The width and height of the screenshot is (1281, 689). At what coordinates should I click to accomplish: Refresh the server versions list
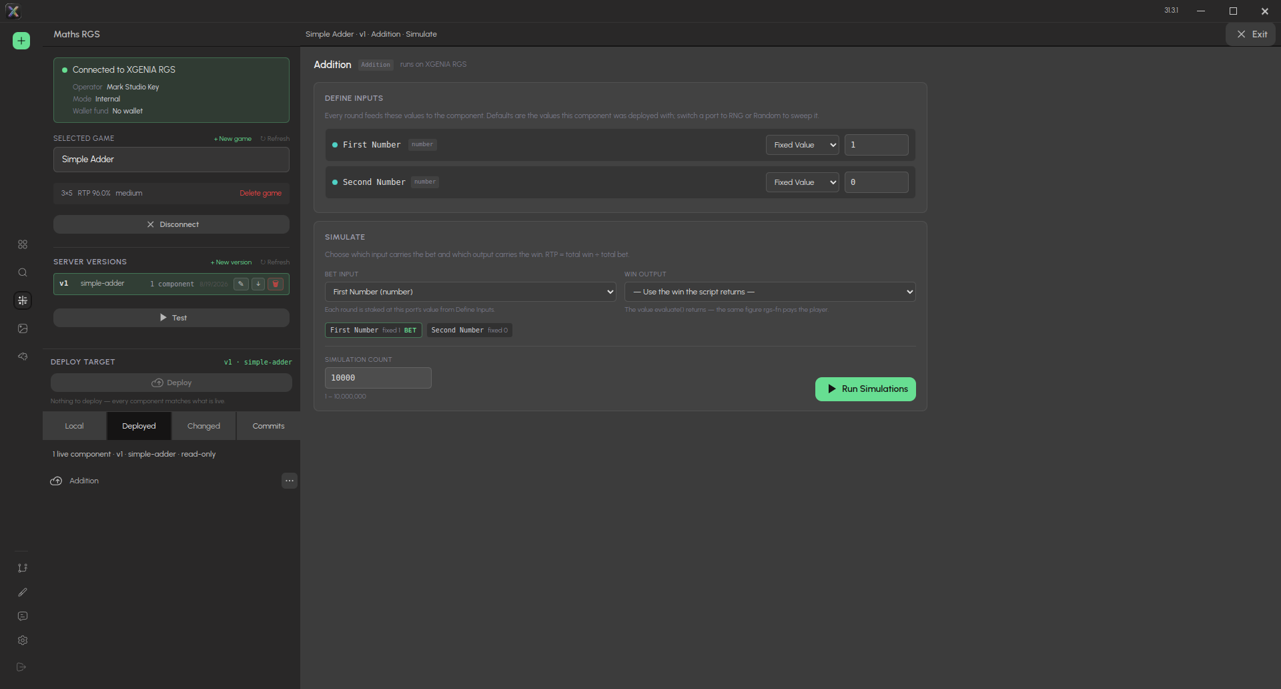click(x=275, y=262)
